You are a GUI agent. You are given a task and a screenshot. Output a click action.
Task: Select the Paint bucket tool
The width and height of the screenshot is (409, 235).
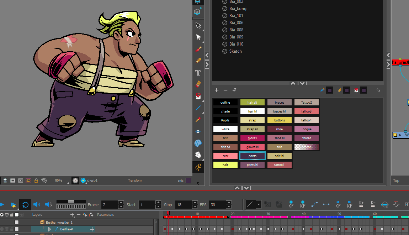click(198, 96)
